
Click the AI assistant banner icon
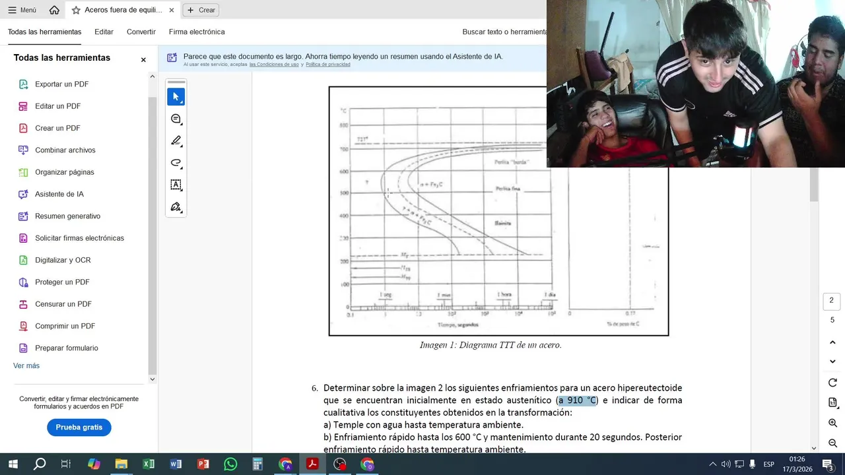coord(172,57)
